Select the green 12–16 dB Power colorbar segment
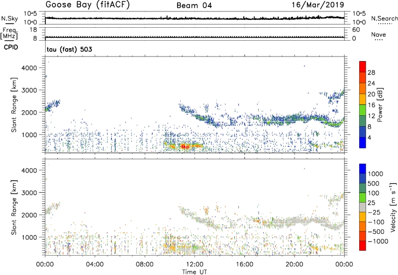Screen dimensions: 398x275 coord(363,110)
